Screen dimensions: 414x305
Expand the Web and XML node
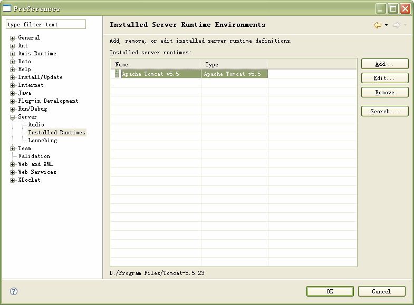13,164
